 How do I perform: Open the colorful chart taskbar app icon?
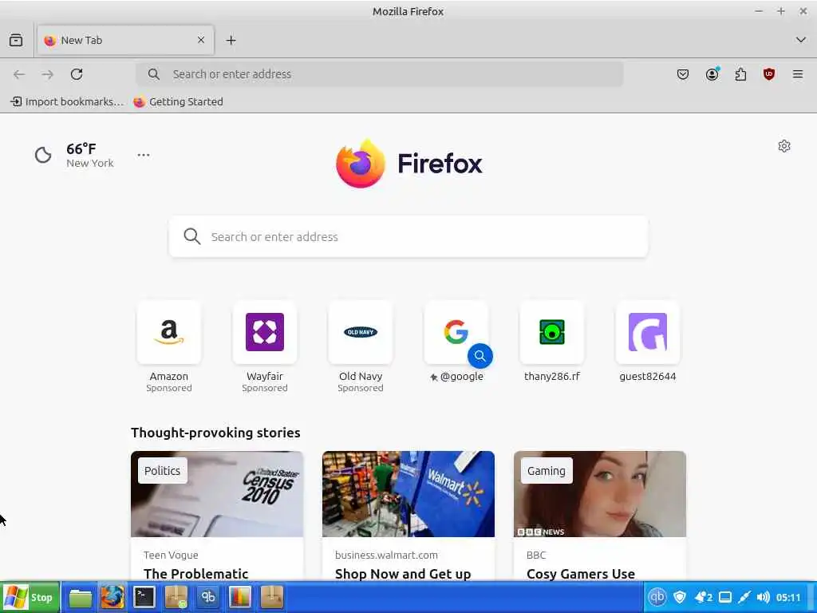pyautogui.click(x=239, y=597)
